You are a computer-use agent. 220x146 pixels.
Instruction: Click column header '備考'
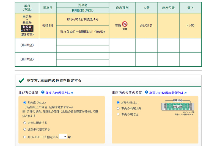coord(190,8)
